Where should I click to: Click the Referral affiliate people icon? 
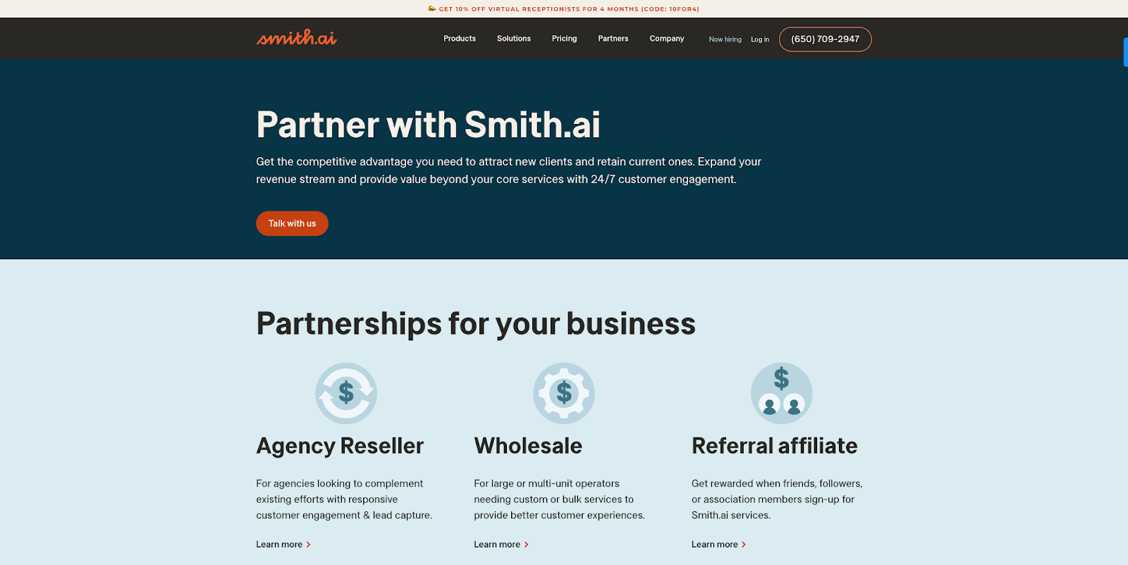coord(782,393)
